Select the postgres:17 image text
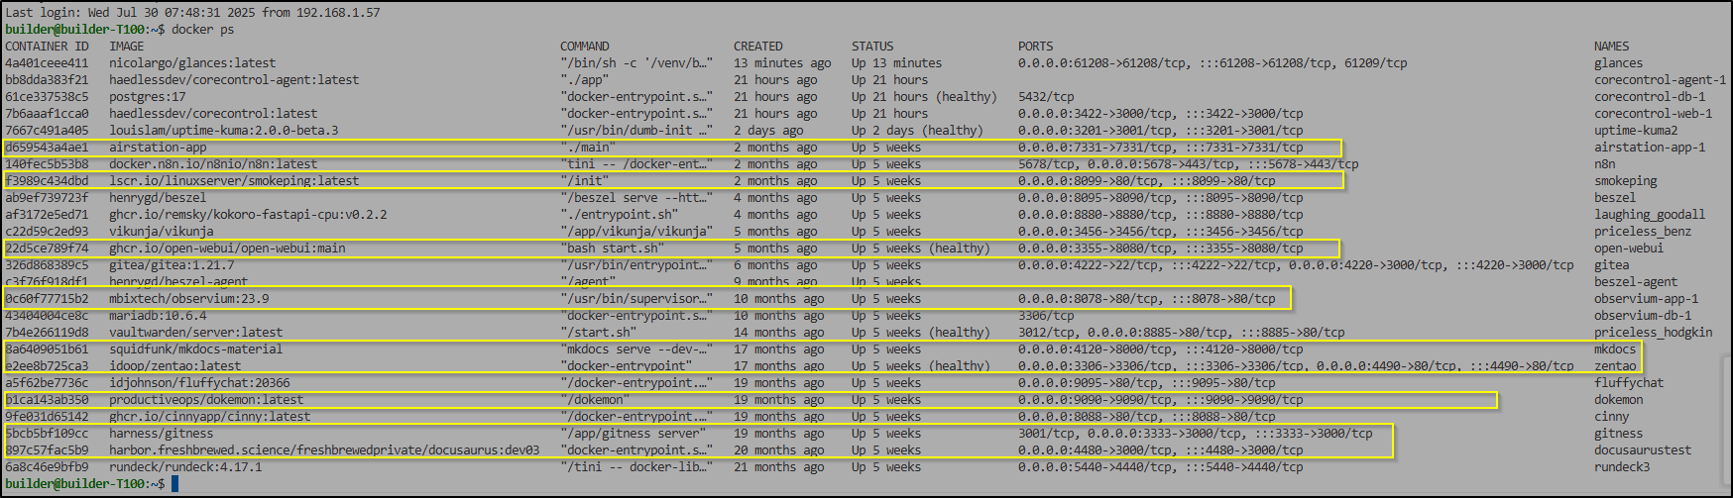1733x498 pixels. [148, 97]
